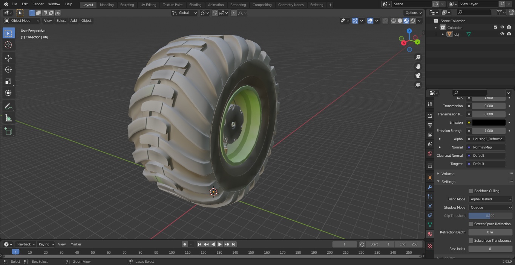Click the play animation button
Image resolution: width=515 pixels, height=265 pixels.
click(x=220, y=244)
